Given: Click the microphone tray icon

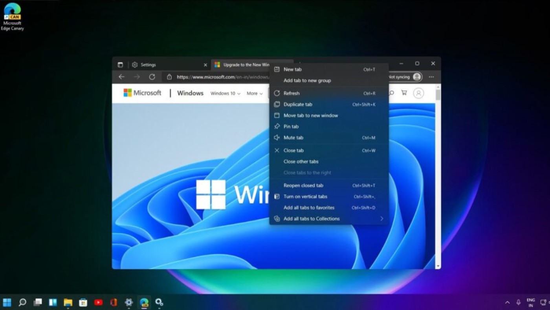Looking at the screenshot, I should (x=519, y=303).
